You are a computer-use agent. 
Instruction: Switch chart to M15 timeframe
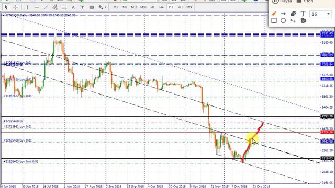click(134, 7)
